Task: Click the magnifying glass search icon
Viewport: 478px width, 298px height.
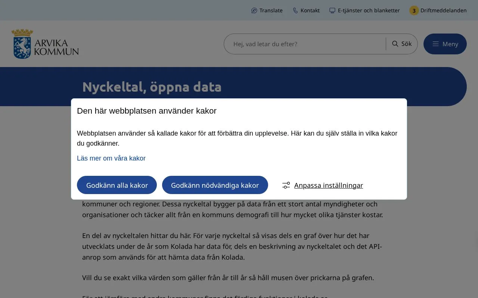Action: point(395,44)
